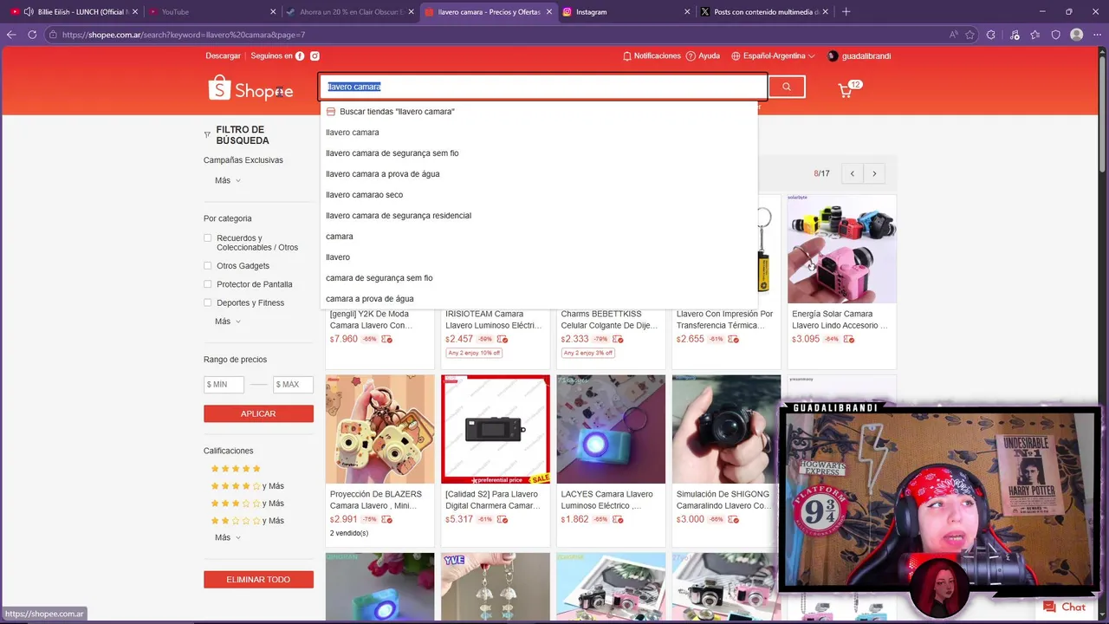Open Proyección De BLAZERS Camara Llavero product
Viewport: 1109px width, 624px height.
click(379, 459)
